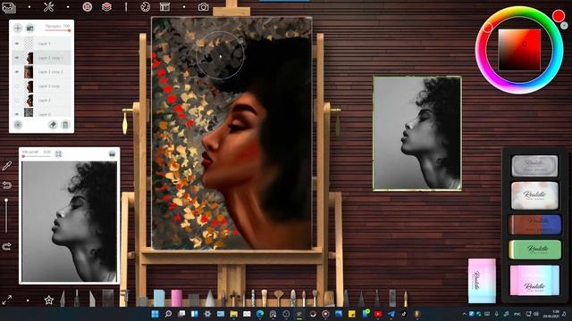Screen dimensions: 572x321
Task: Add a new layer with the plus button
Action: coord(18,28)
